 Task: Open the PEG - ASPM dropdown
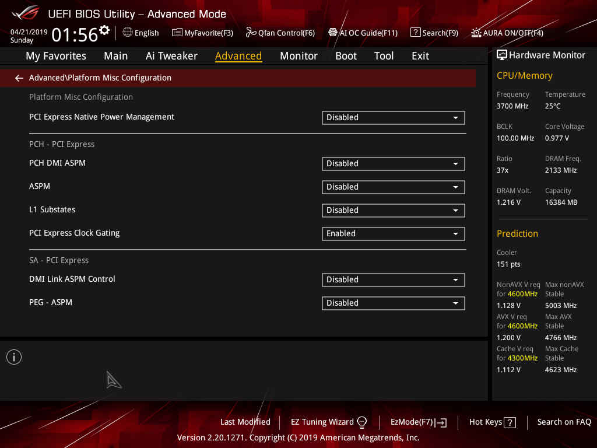pos(394,303)
